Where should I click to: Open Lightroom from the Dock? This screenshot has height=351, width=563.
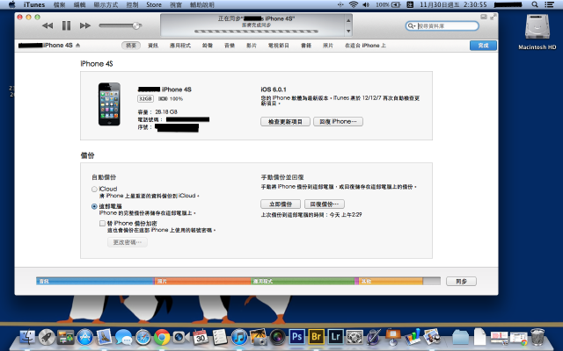[335, 337]
